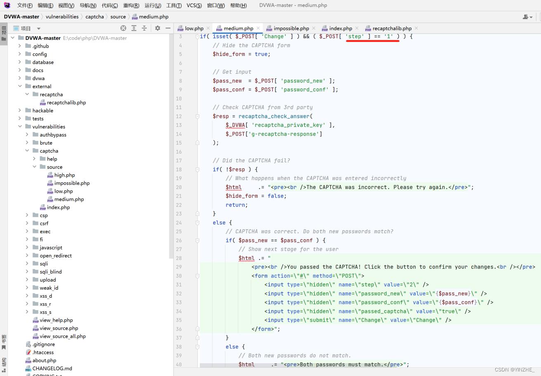Expand the config folder
541x376 pixels.
[x=20, y=54]
